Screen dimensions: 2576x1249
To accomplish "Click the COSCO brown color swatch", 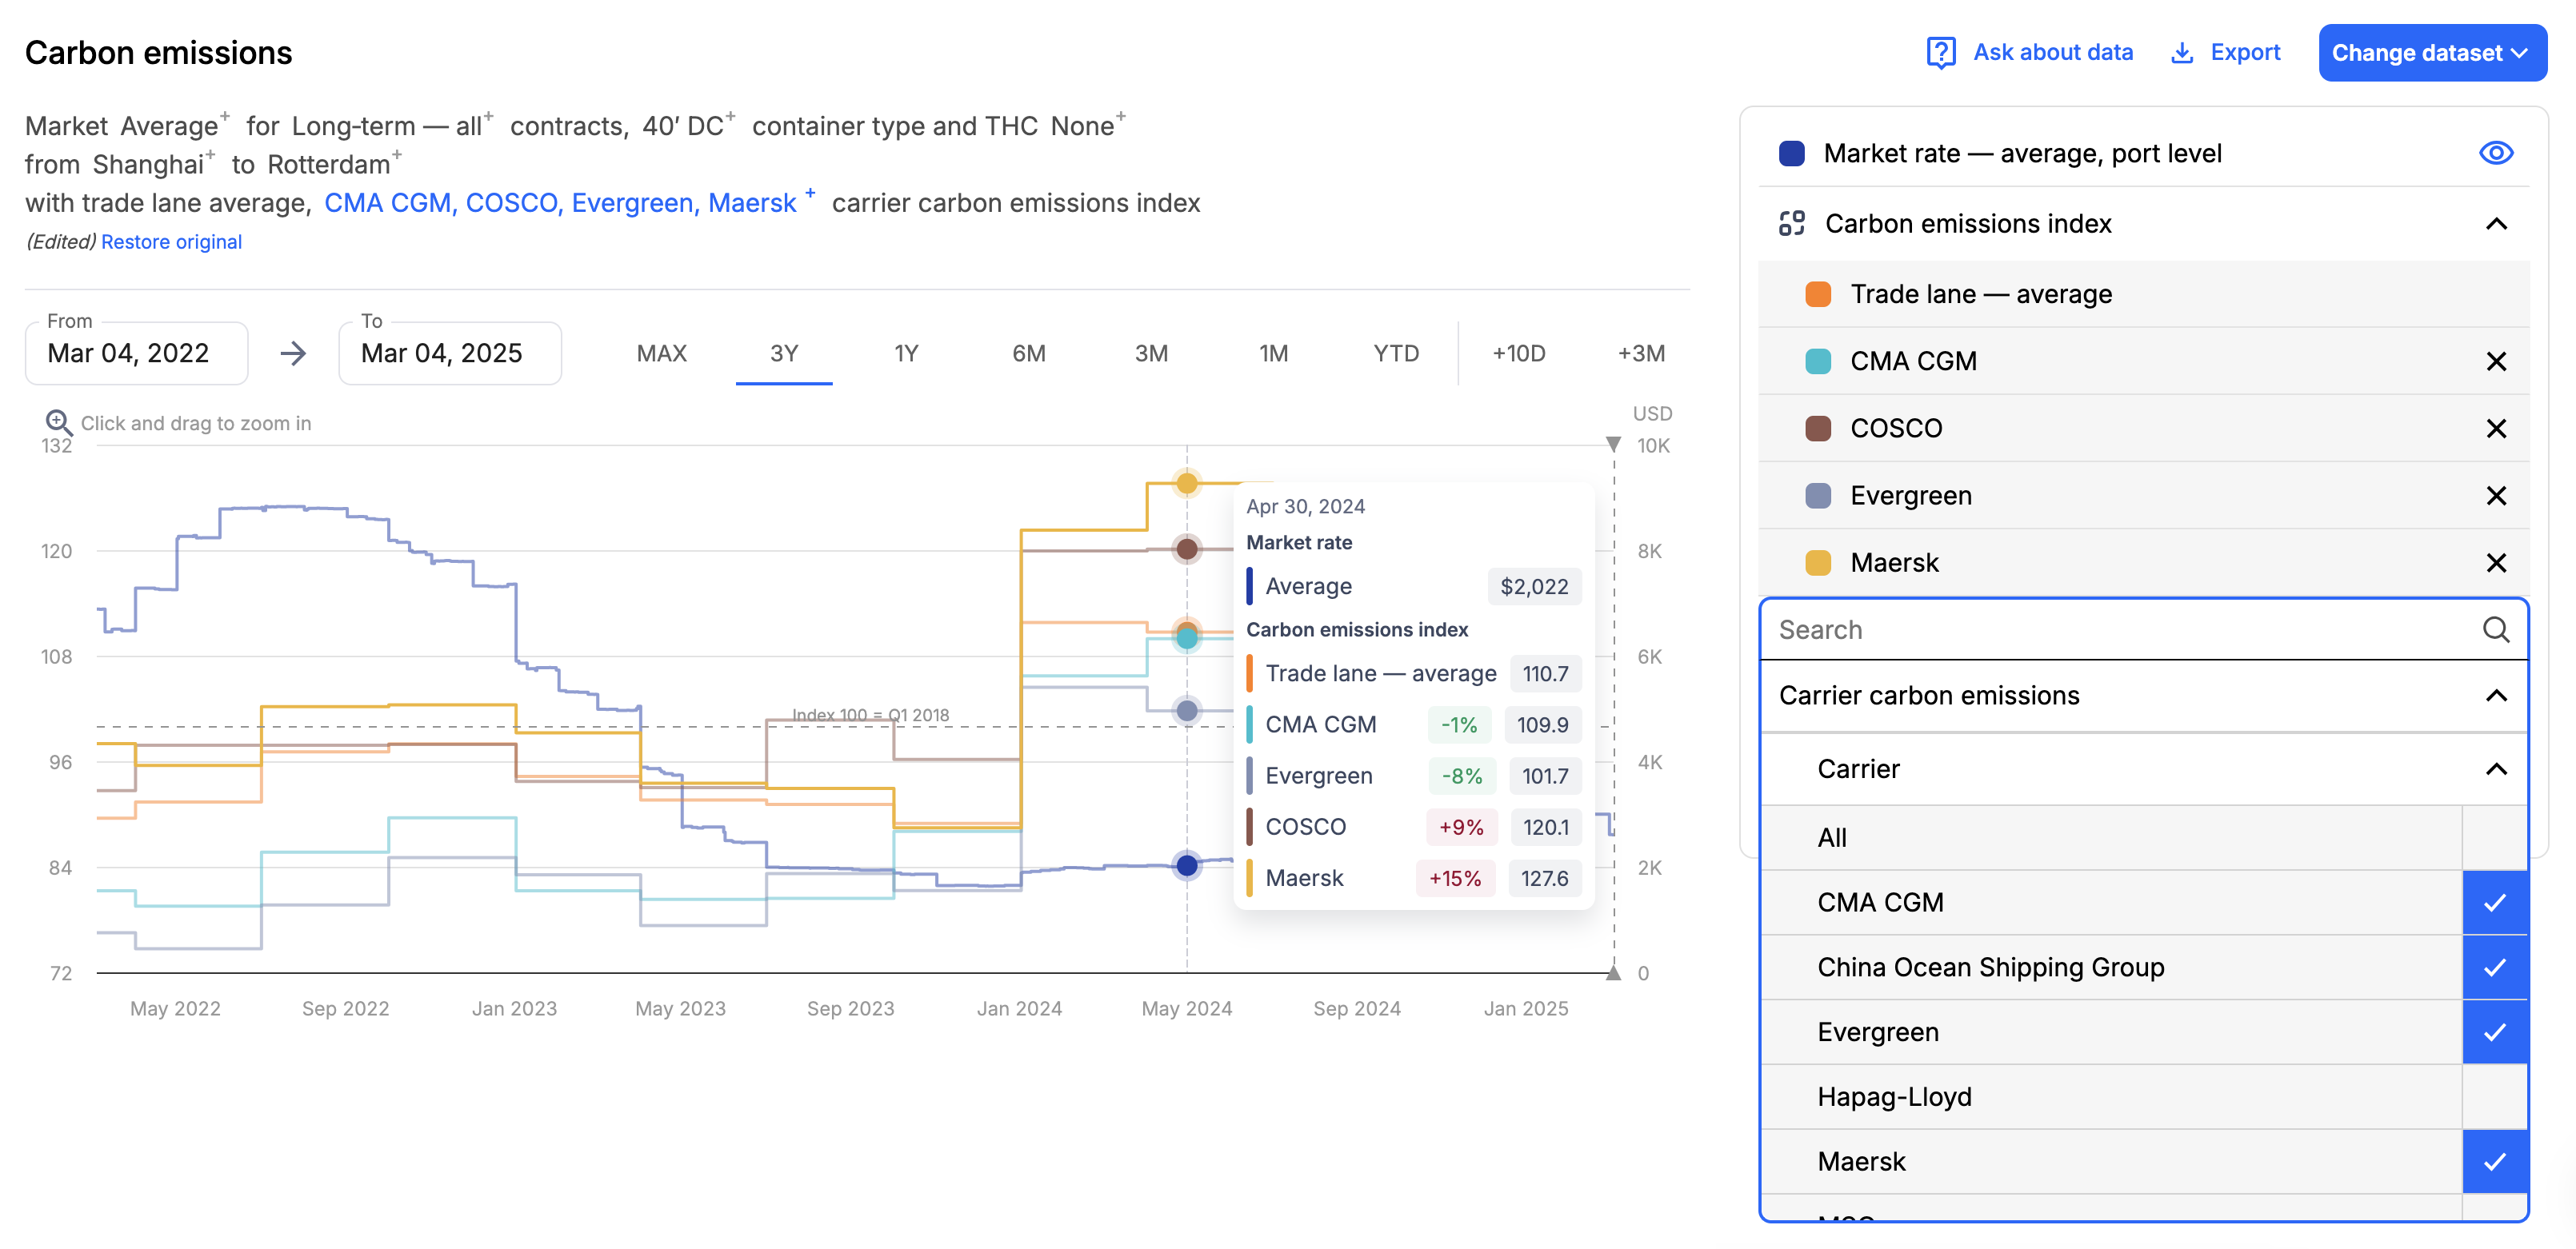I will point(1818,429).
